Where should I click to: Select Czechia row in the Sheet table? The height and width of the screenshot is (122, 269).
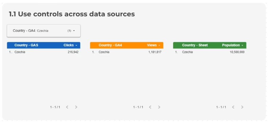click(x=187, y=52)
